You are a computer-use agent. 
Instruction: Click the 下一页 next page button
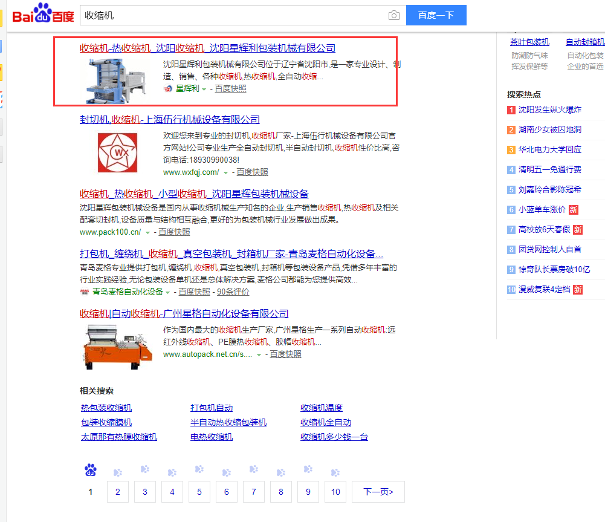tap(378, 492)
